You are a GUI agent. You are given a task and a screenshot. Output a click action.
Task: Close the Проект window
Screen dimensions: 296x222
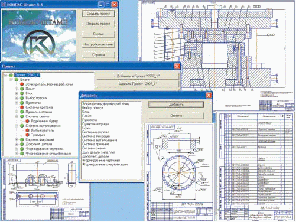click(177, 66)
